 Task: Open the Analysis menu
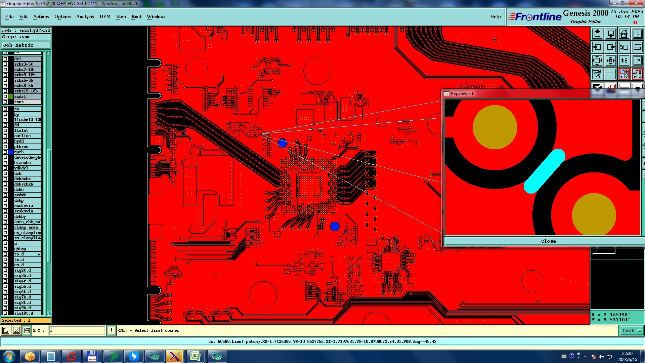(x=85, y=16)
